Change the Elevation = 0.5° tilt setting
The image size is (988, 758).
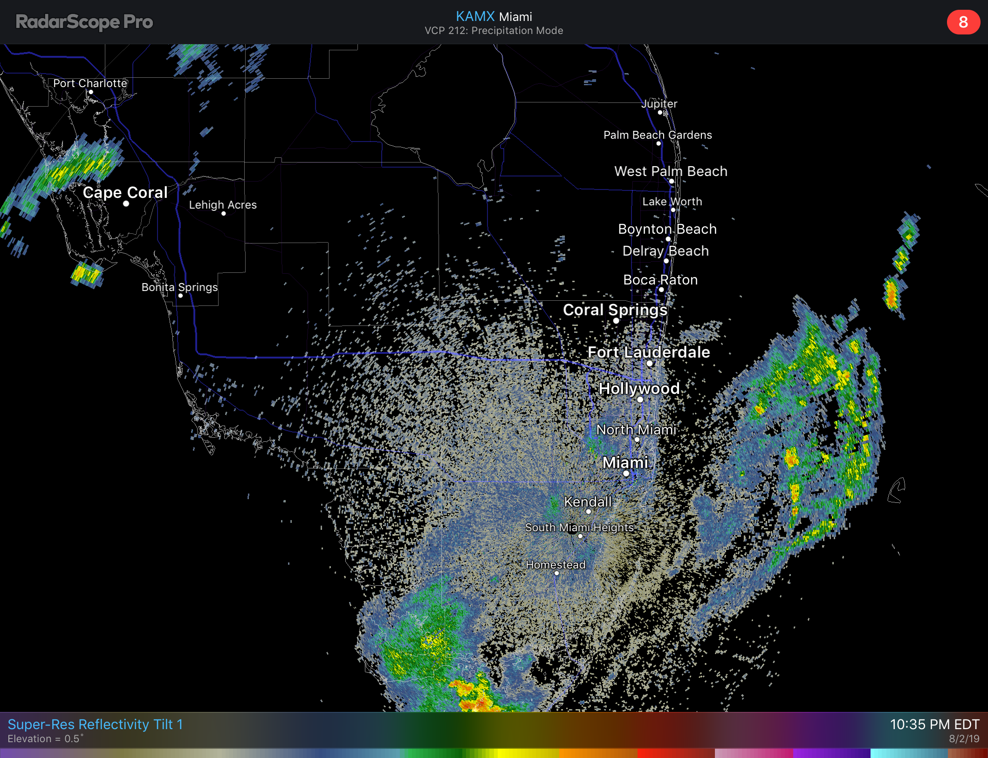tap(46, 739)
